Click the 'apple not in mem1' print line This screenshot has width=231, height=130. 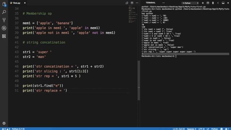tap(69, 33)
